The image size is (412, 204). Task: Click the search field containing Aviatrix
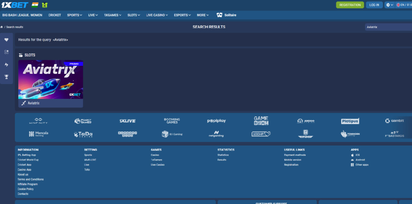click(x=388, y=27)
